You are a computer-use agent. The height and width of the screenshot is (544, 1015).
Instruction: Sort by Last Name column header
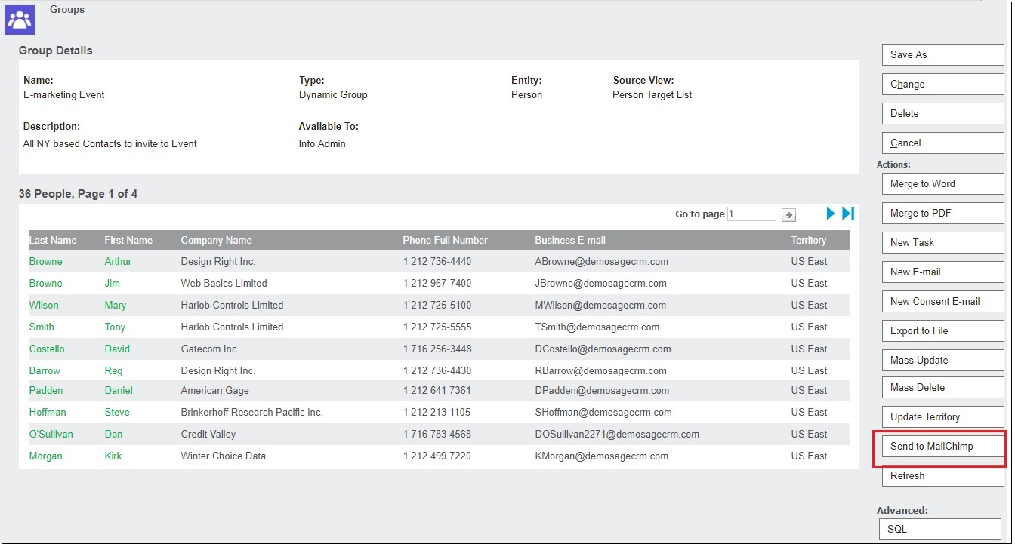point(53,240)
